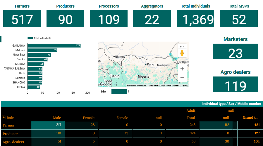
Task: Select the Makurdi bar showing 99
Action: [42, 50]
